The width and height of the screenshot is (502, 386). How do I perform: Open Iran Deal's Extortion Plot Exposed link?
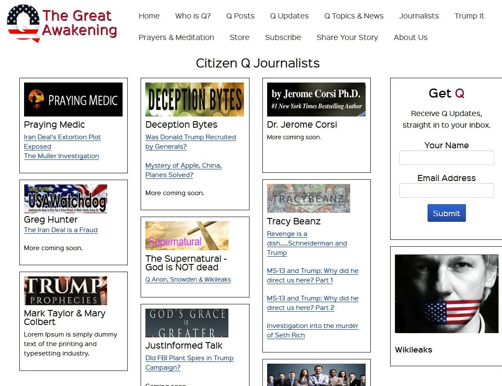click(62, 142)
